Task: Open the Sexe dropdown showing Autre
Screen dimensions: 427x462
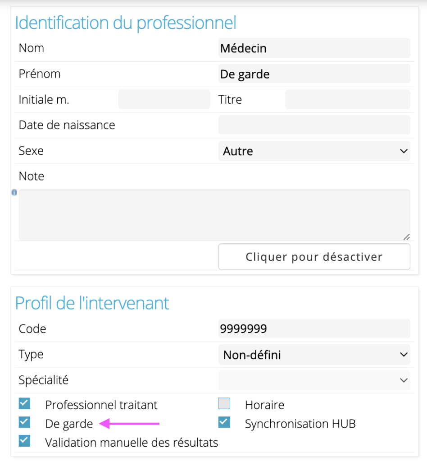Action: click(314, 151)
